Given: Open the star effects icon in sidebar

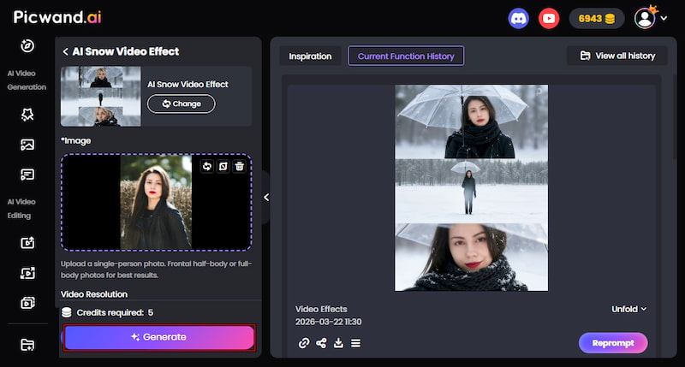Looking at the screenshot, I should (x=27, y=115).
